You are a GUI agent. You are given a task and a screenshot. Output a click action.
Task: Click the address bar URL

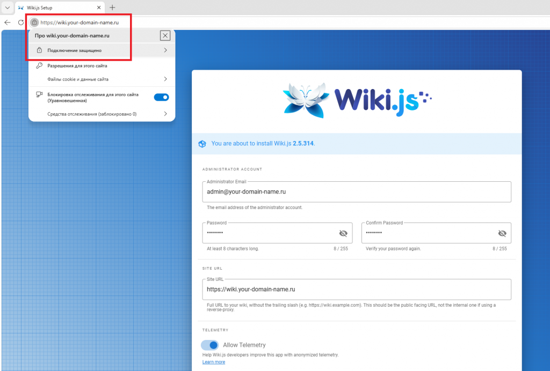click(x=79, y=23)
